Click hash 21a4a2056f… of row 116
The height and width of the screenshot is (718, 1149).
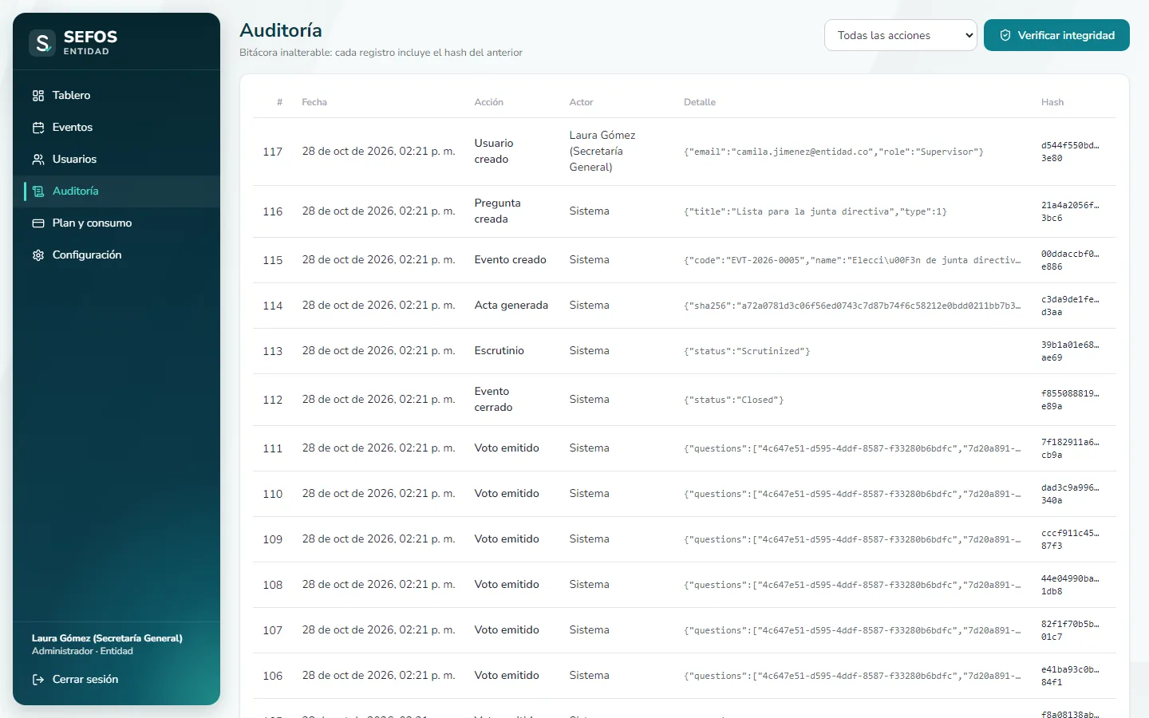pos(1070,212)
